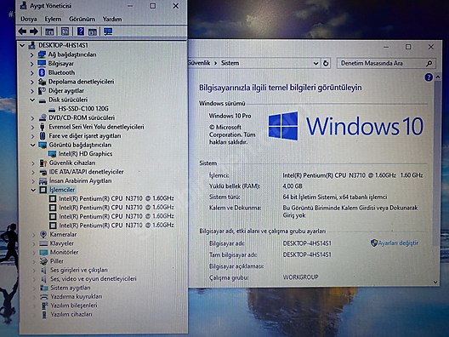Click the Forward arrow in Device Manager toolbar
This screenshot has height=337, width=449.
tap(34, 31)
